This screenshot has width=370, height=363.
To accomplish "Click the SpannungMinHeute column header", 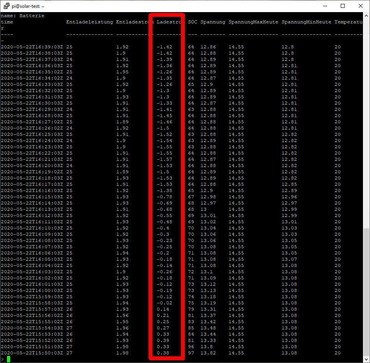I will coord(306,22).
